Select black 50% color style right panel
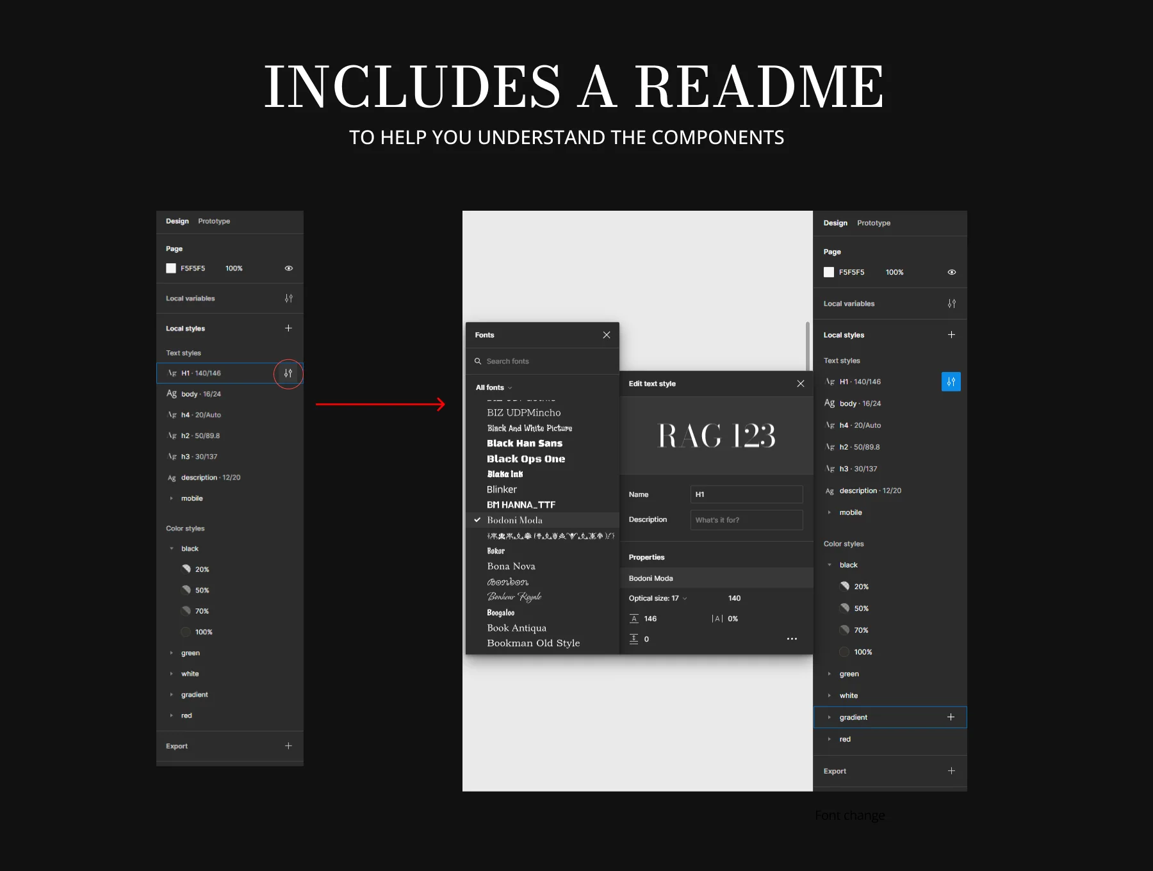Image resolution: width=1153 pixels, height=871 pixels. (x=855, y=608)
